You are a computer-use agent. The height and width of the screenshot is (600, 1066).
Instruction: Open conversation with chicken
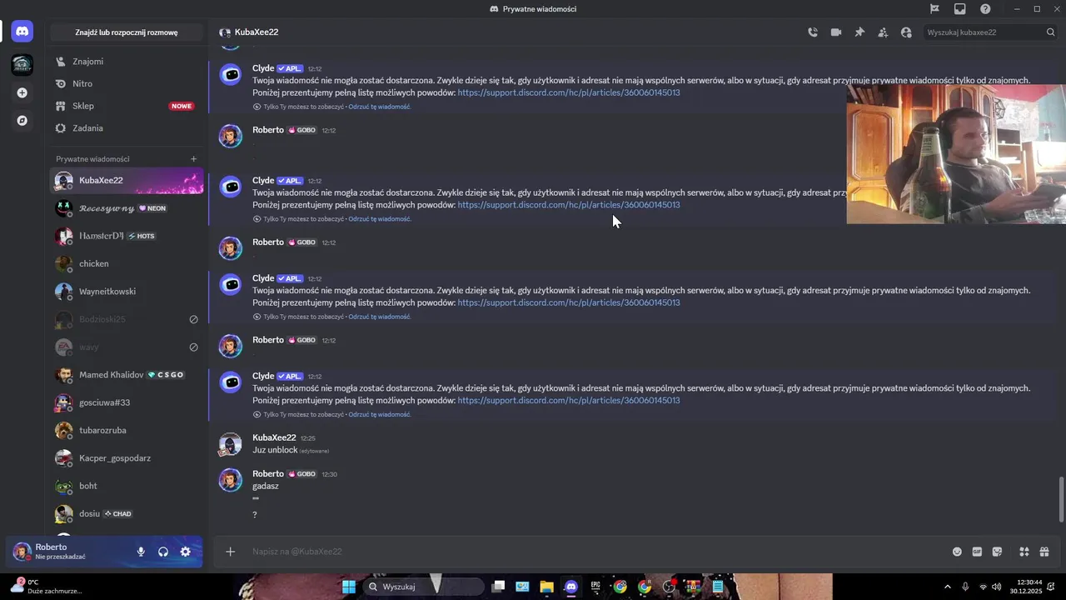(127, 264)
